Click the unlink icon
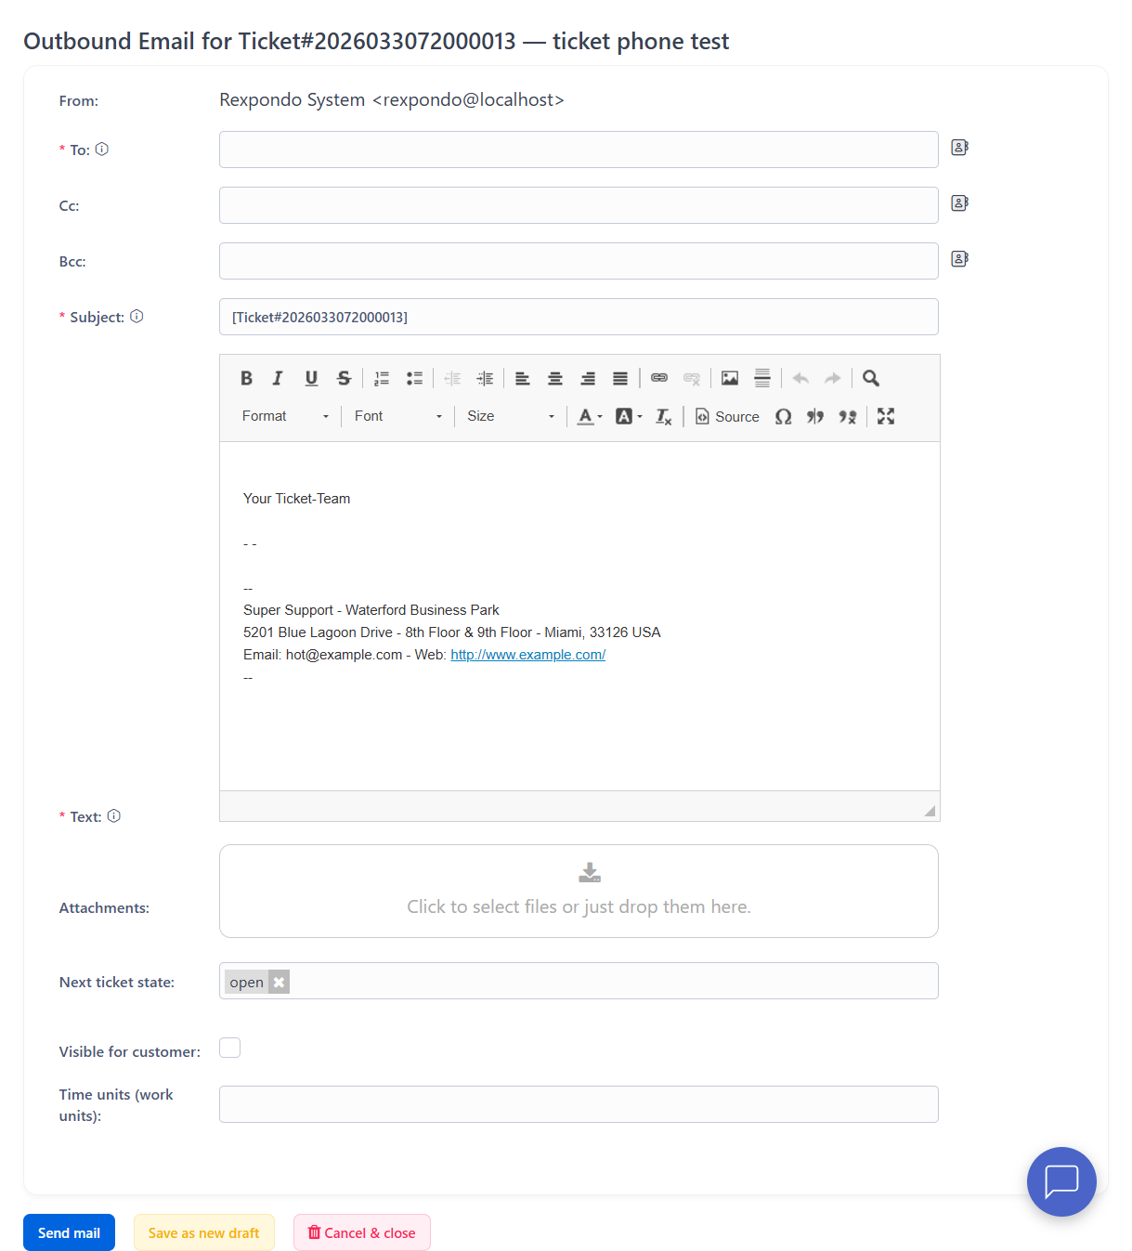1132x1251 pixels. tap(692, 378)
